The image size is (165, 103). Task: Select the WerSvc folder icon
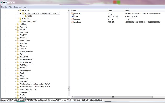tap(18, 73)
